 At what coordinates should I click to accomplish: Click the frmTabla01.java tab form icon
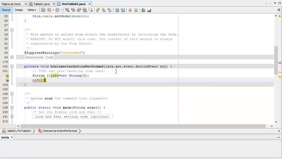(x=59, y=4)
